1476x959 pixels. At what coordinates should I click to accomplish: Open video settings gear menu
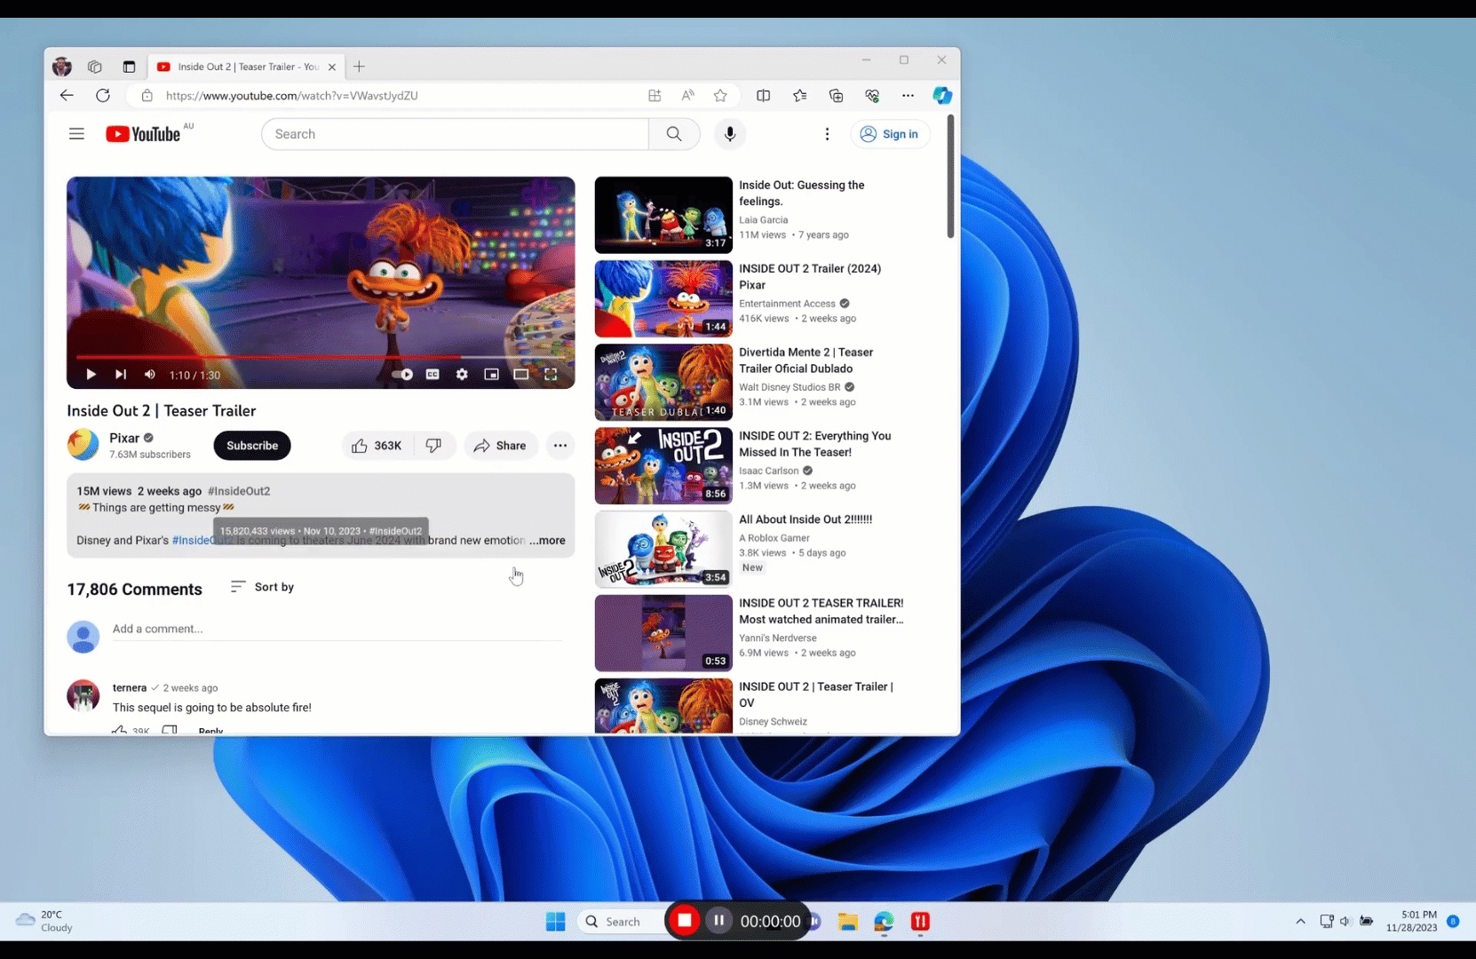pyautogui.click(x=462, y=375)
